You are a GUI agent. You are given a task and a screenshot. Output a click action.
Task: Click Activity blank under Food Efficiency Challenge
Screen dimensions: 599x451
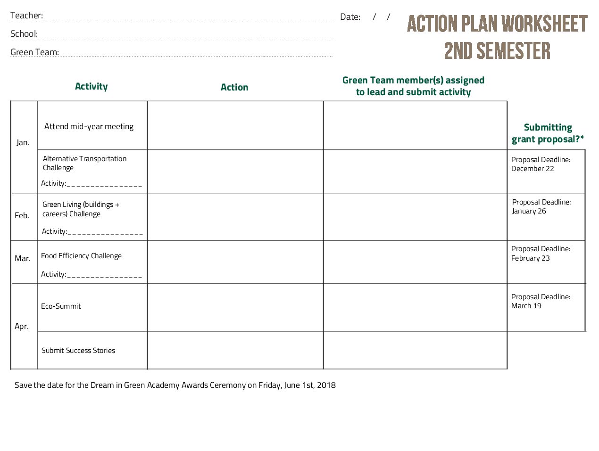coord(104,275)
